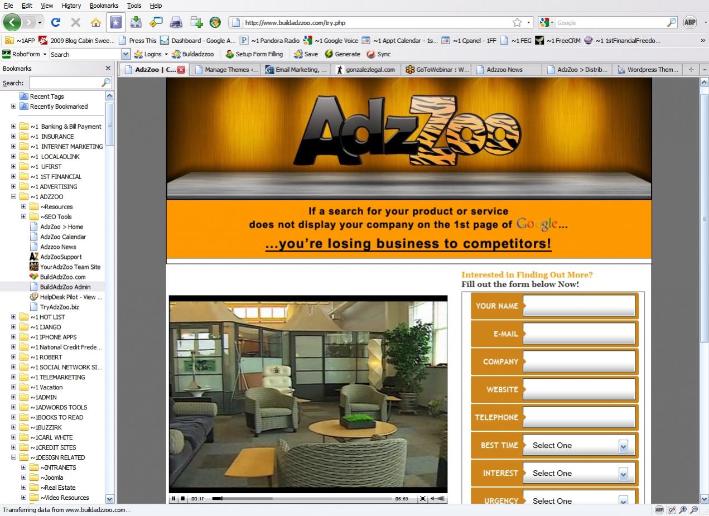
Task: Reload the page with the blue Reload icon
Action: coord(55,22)
